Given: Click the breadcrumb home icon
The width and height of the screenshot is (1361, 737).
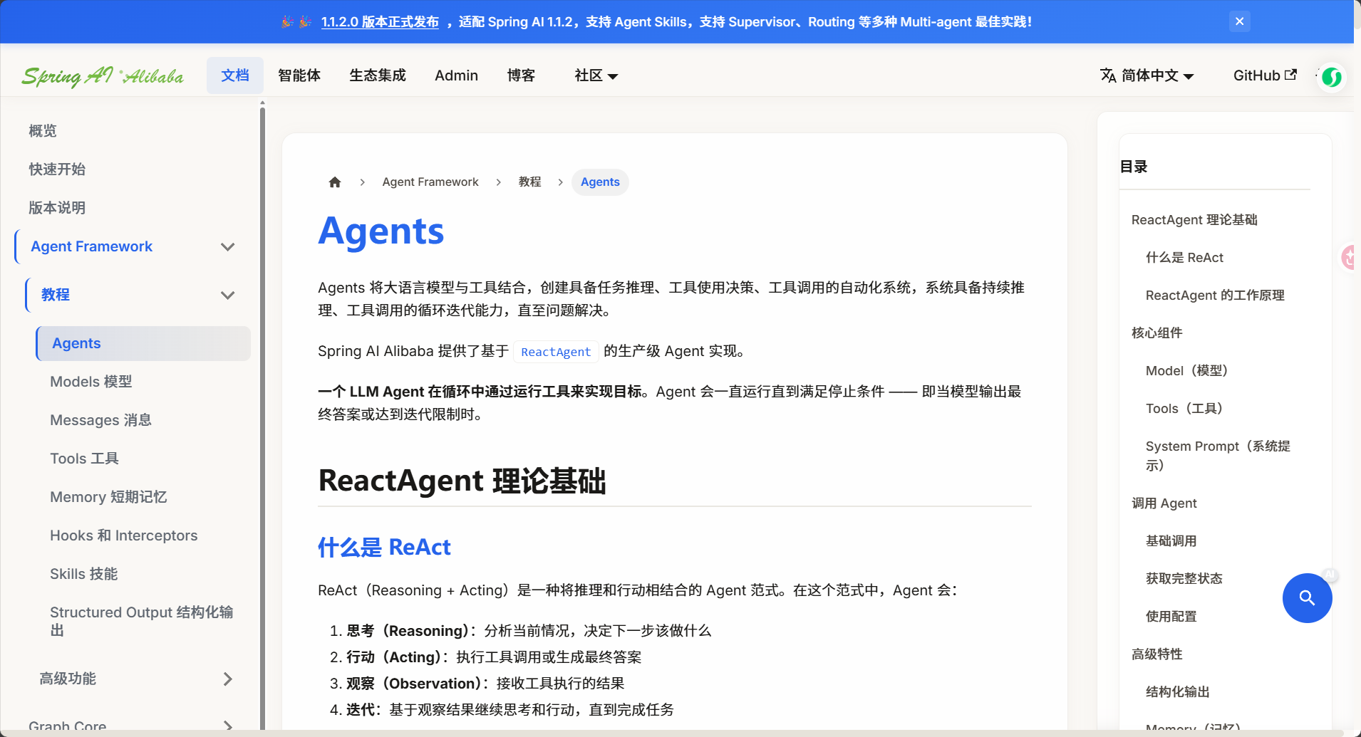Looking at the screenshot, I should pos(335,182).
